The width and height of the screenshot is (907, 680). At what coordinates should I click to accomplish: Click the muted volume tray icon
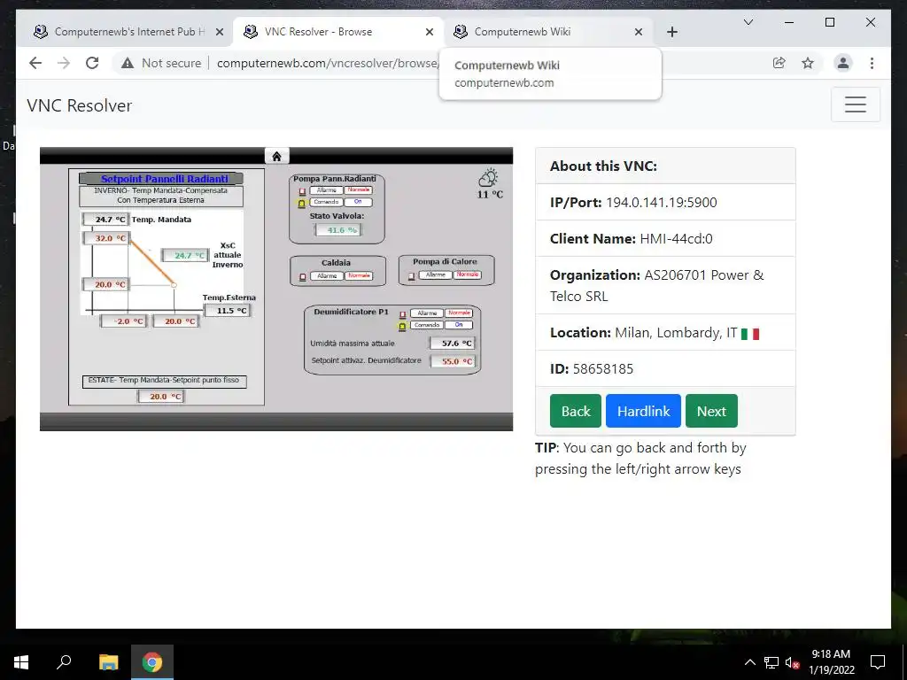click(x=792, y=662)
